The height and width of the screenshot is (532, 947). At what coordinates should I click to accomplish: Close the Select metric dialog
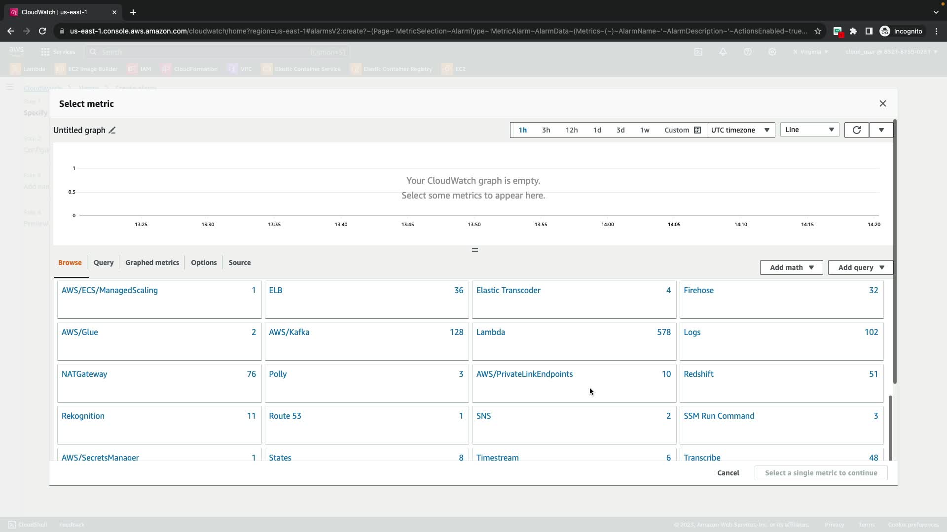coord(882,103)
